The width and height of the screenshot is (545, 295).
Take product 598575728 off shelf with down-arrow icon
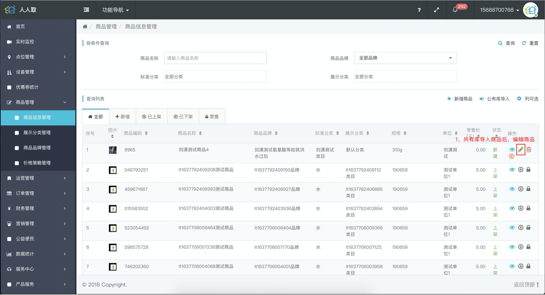[x=521, y=247]
